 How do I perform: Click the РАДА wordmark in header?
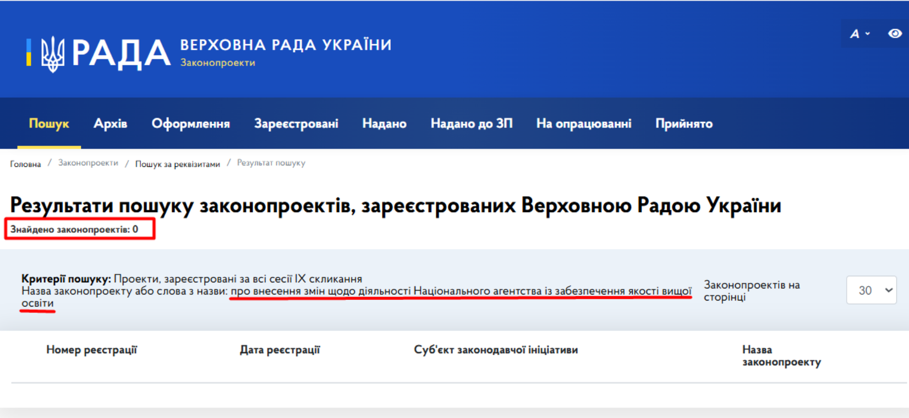121,54
